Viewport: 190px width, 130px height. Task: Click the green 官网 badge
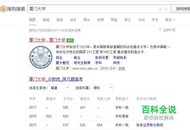point(70,40)
